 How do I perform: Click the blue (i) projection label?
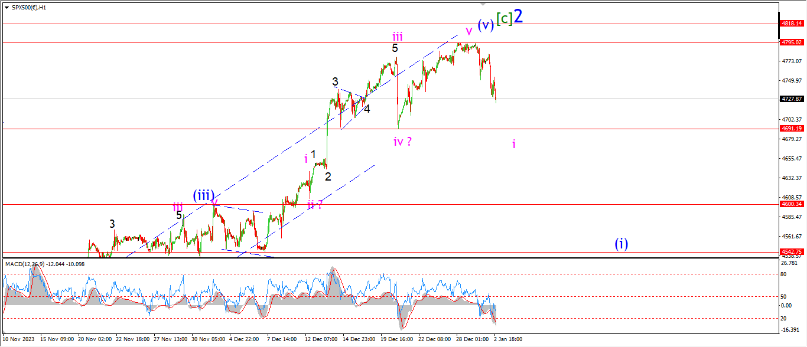tap(621, 243)
